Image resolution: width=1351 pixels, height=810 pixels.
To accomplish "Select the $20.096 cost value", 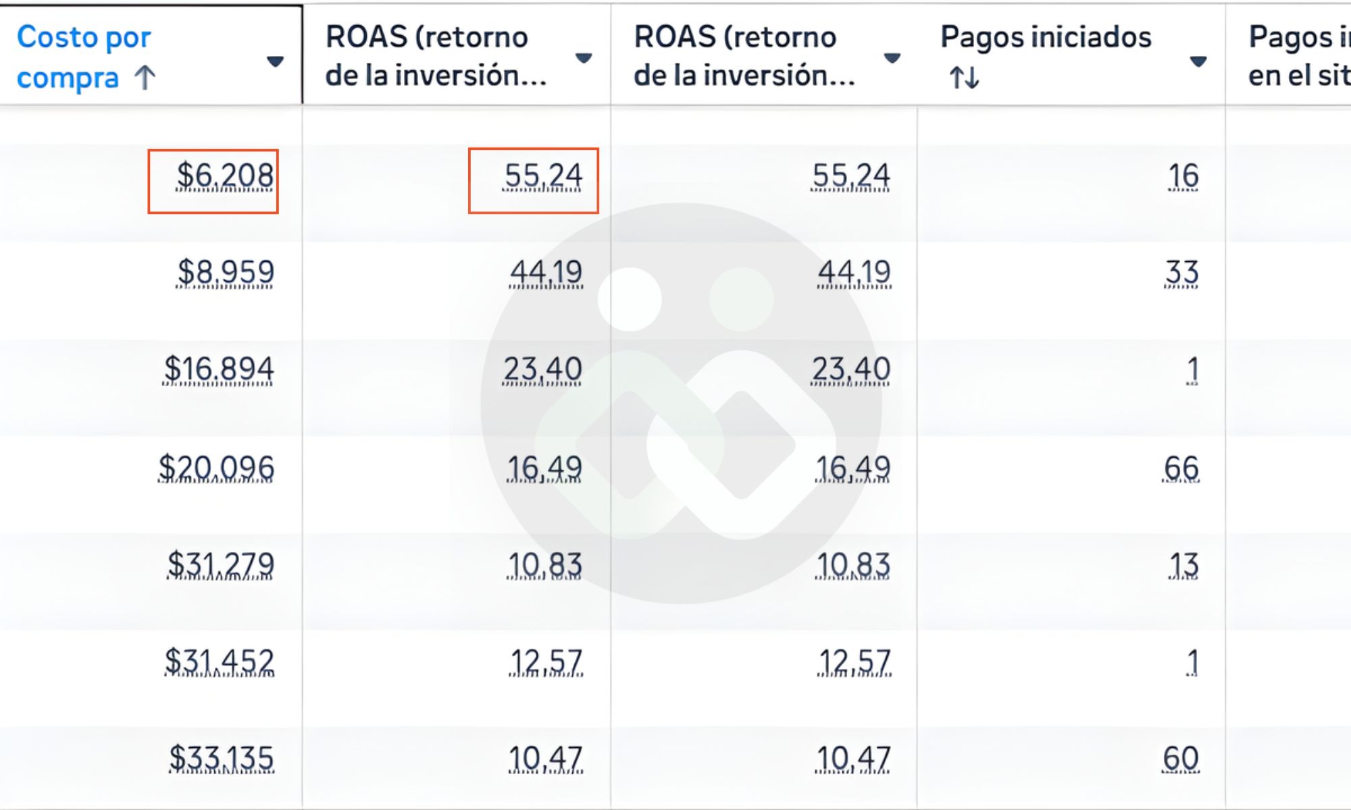I will [x=216, y=468].
